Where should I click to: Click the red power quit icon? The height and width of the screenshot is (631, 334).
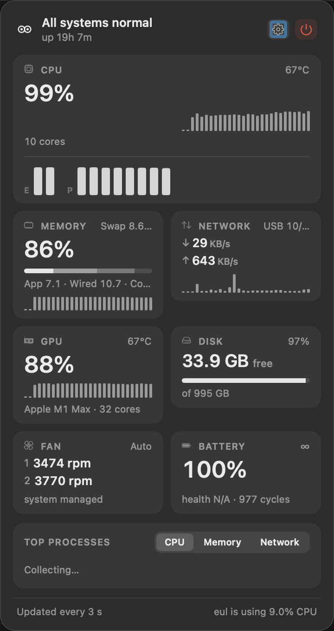306,30
